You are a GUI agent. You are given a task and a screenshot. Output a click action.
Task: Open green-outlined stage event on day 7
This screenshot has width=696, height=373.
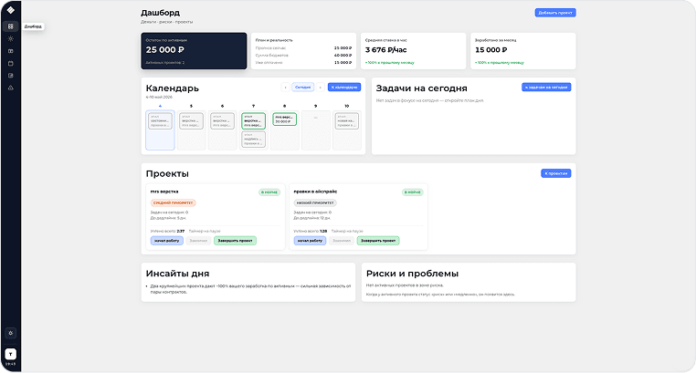pos(253,121)
